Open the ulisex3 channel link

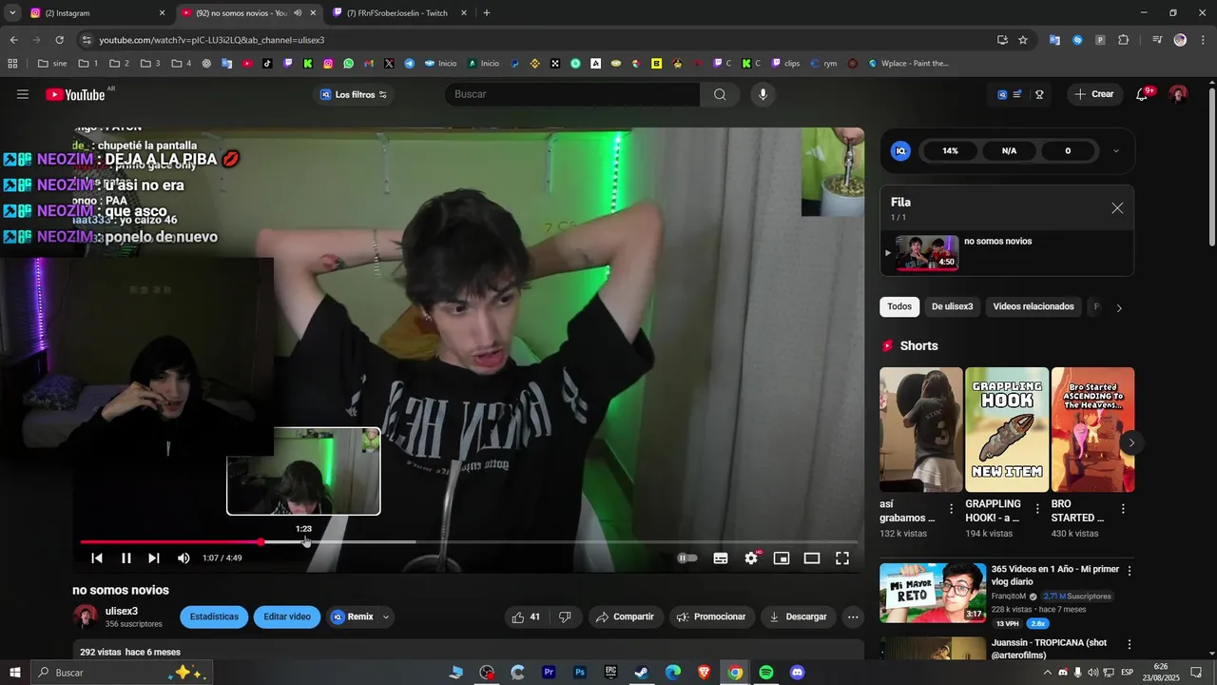(x=122, y=611)
